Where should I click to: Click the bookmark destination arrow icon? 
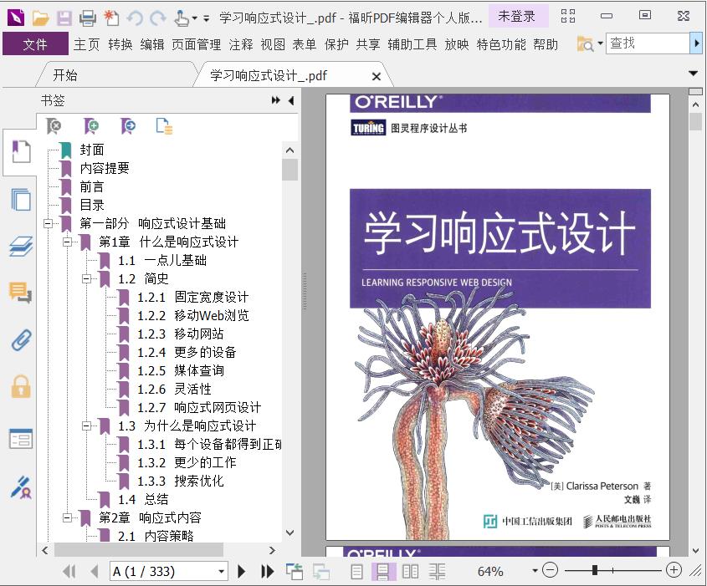pyautogui.click(x=129, y=126)
